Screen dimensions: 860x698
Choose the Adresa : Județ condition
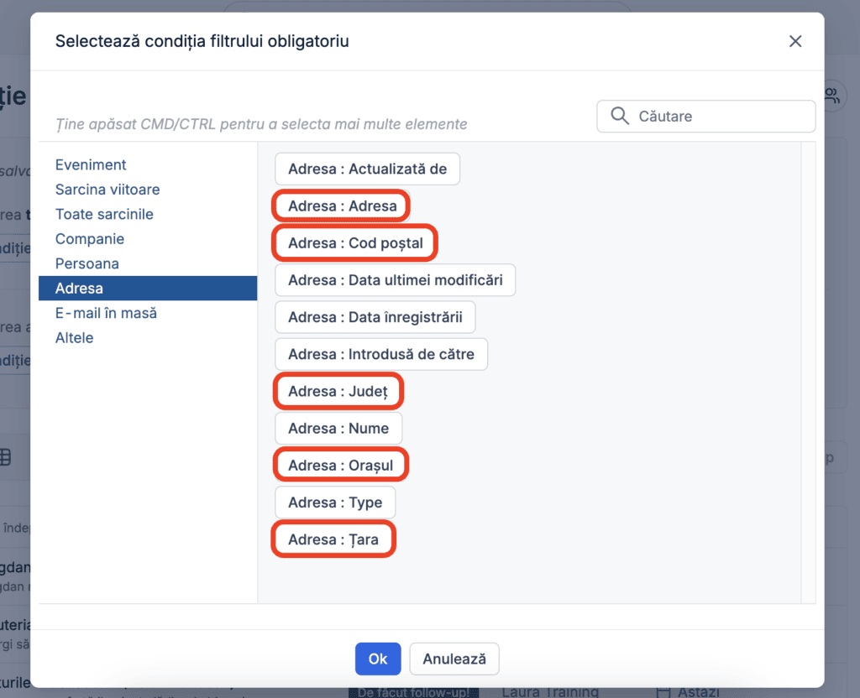tap(338, 391)
